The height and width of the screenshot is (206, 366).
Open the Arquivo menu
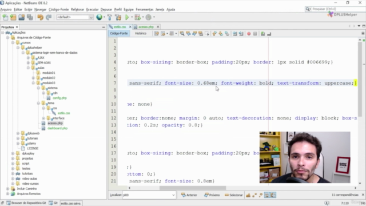pyautogui.click(x=6, y=10)
